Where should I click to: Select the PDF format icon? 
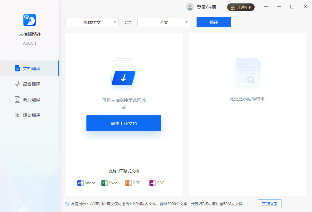[x=152, y=183]
